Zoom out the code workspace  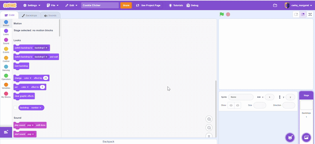(209, 128)
